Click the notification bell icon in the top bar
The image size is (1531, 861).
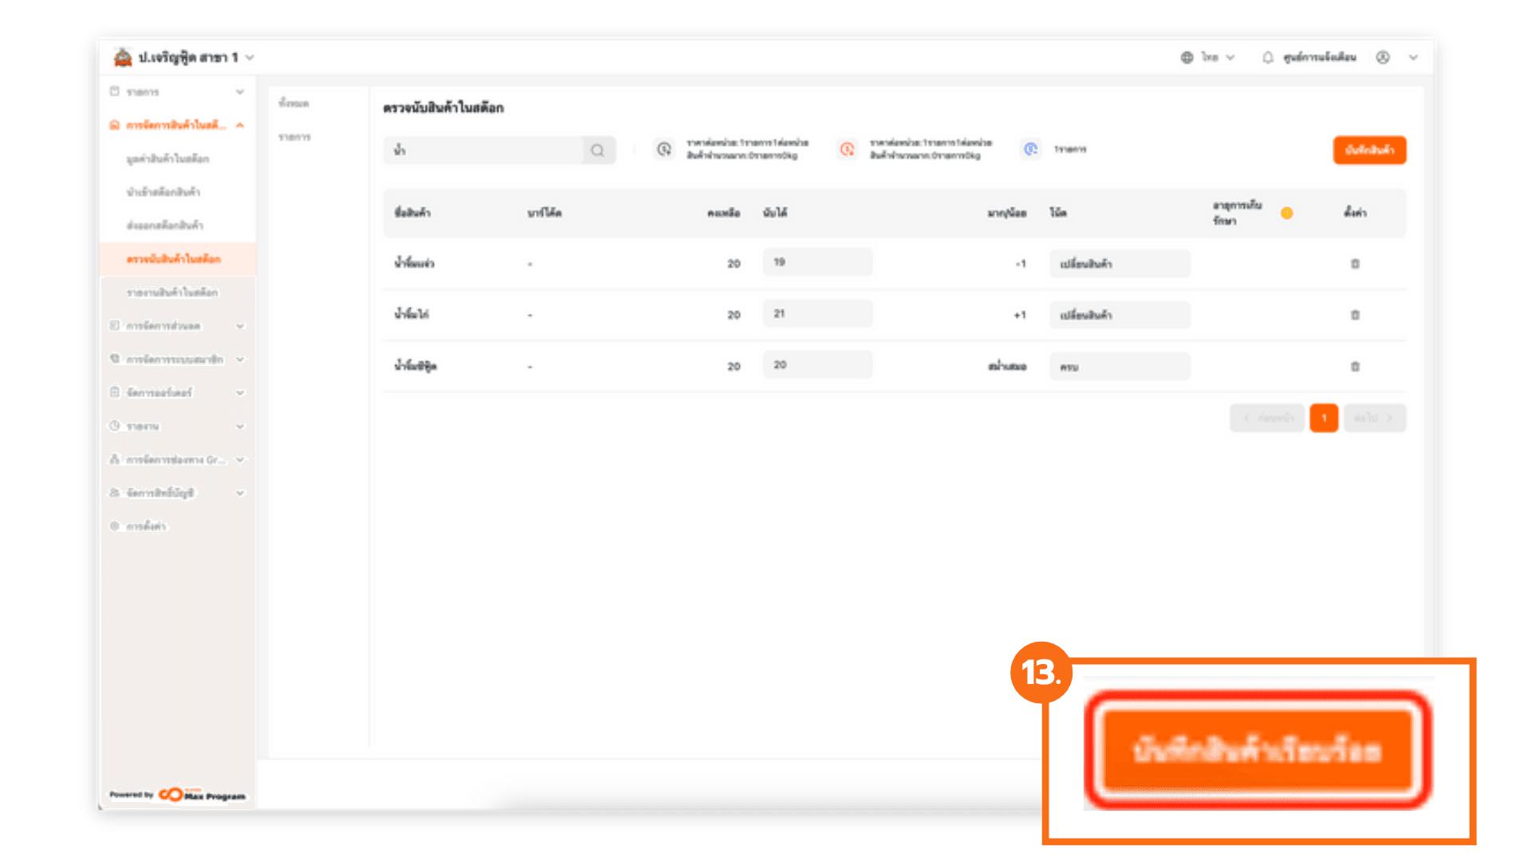[1267, 57]
